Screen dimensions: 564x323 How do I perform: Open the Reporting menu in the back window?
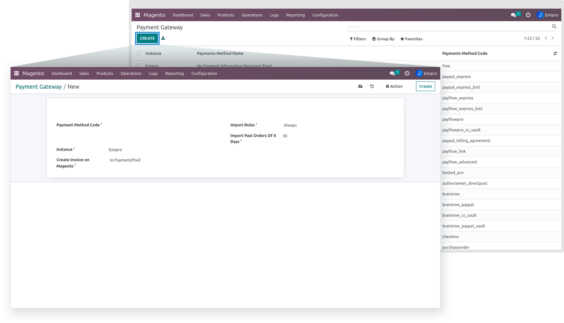[295, 15]
